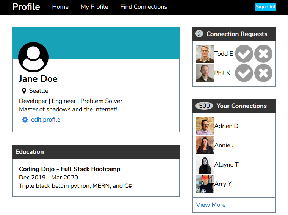Accept Todd E's connection request checkmark
Screen dimensions: 288x215
coord(244,54)
